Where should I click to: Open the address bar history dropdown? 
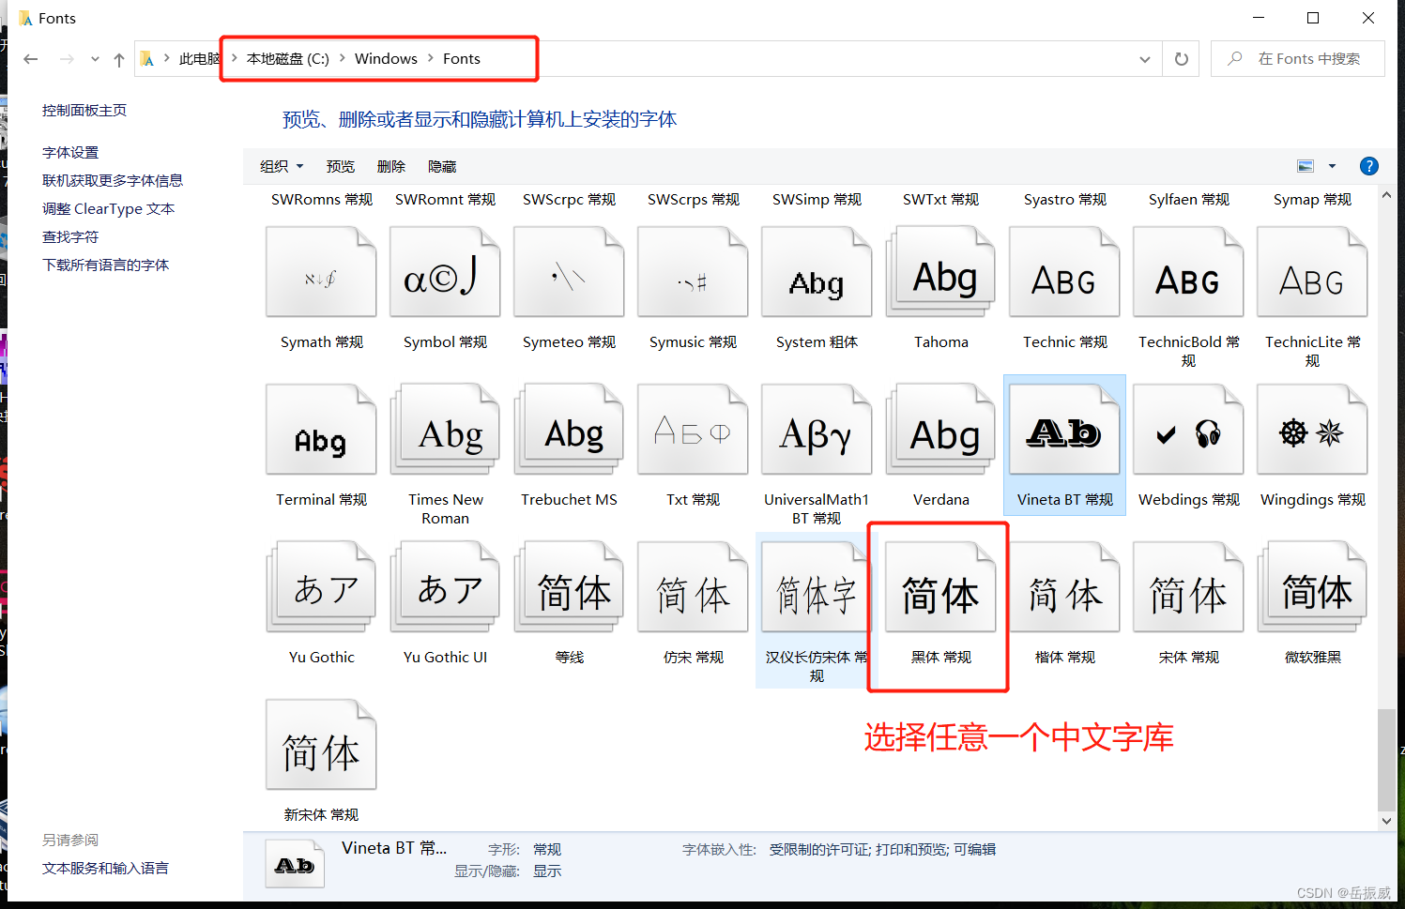tap(1144, 58)
